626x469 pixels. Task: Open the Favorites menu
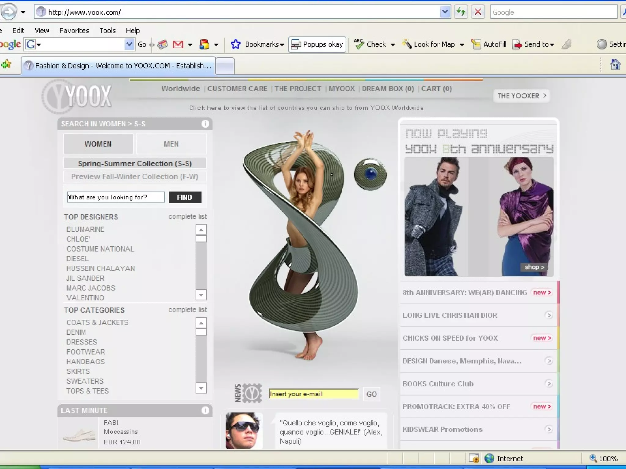tap(74, 31)
